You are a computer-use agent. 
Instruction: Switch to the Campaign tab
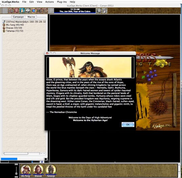tap(18, 17)
